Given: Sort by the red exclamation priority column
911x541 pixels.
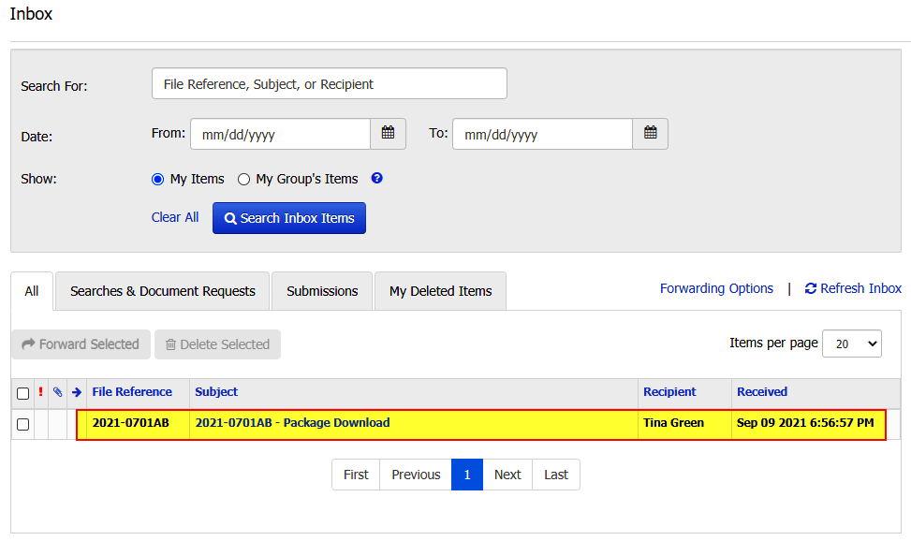Looking at the screenshot, I should (40, 392).
